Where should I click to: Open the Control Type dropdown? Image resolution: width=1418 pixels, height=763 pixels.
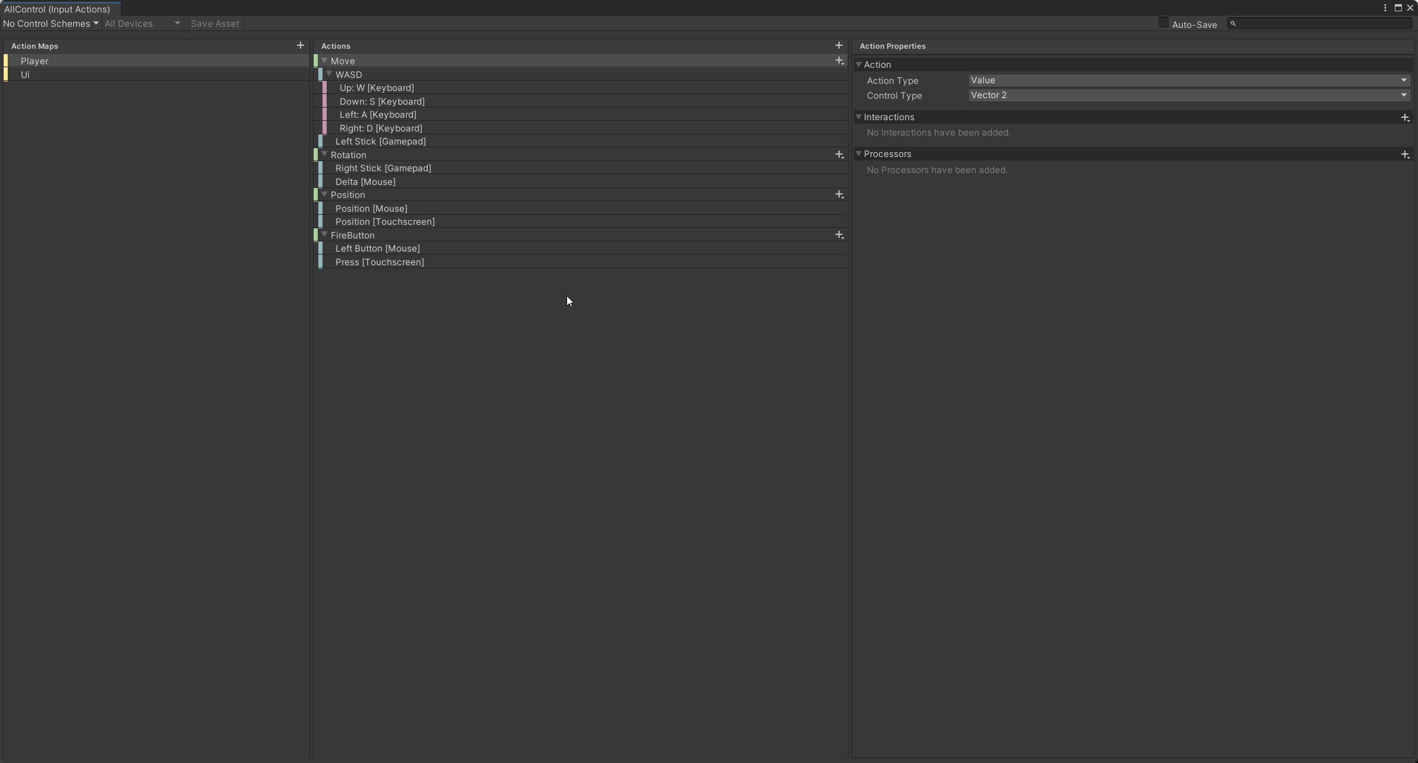1188,95
